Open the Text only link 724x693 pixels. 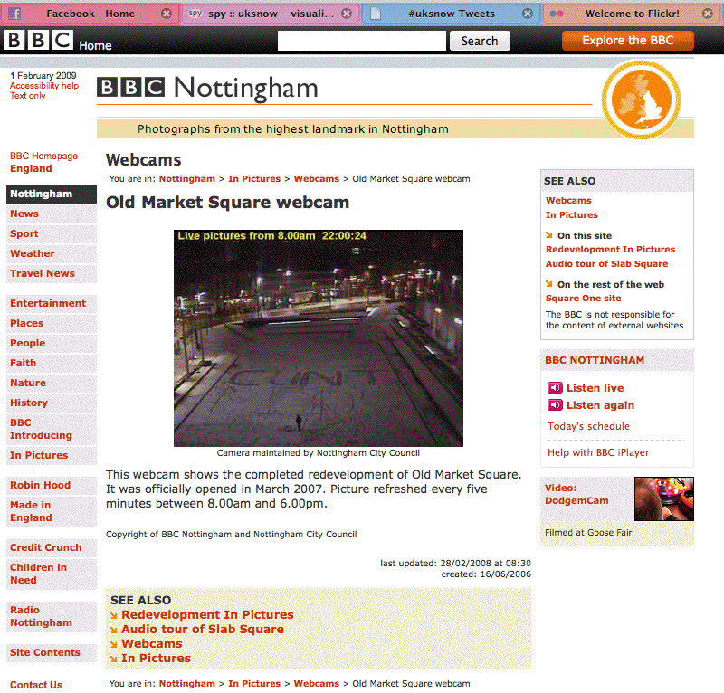tap(28, 96)
